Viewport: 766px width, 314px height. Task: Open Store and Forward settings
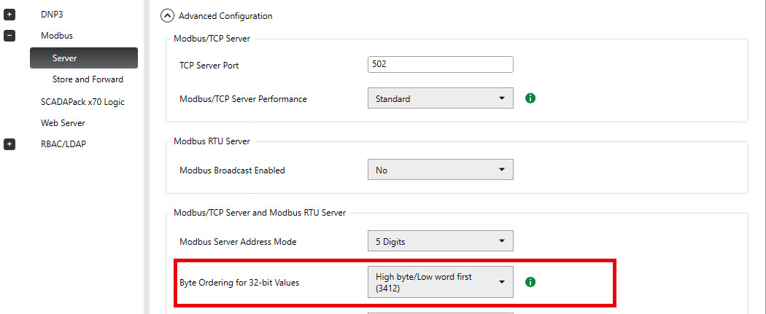(x=88, y=79)
